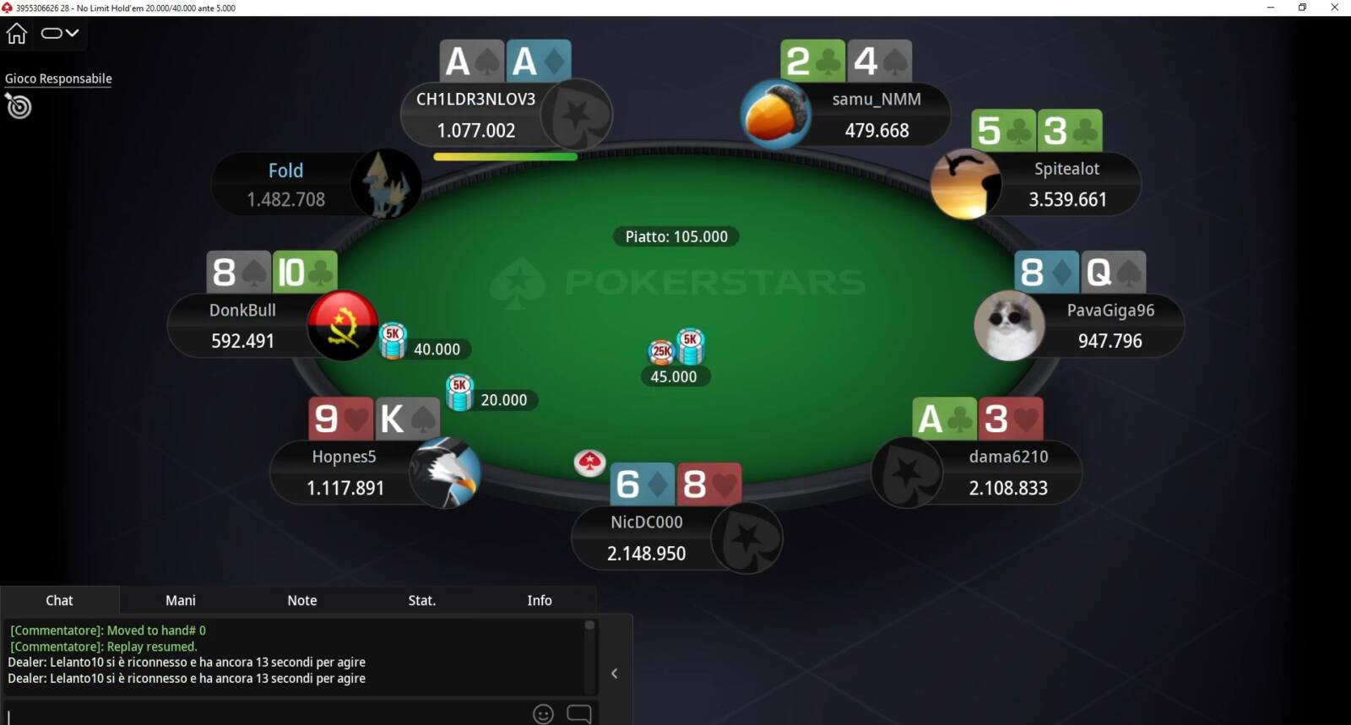Click the dealer button on the table
The width and height of the screenshot is (1351, 725).
coord(590,462)
